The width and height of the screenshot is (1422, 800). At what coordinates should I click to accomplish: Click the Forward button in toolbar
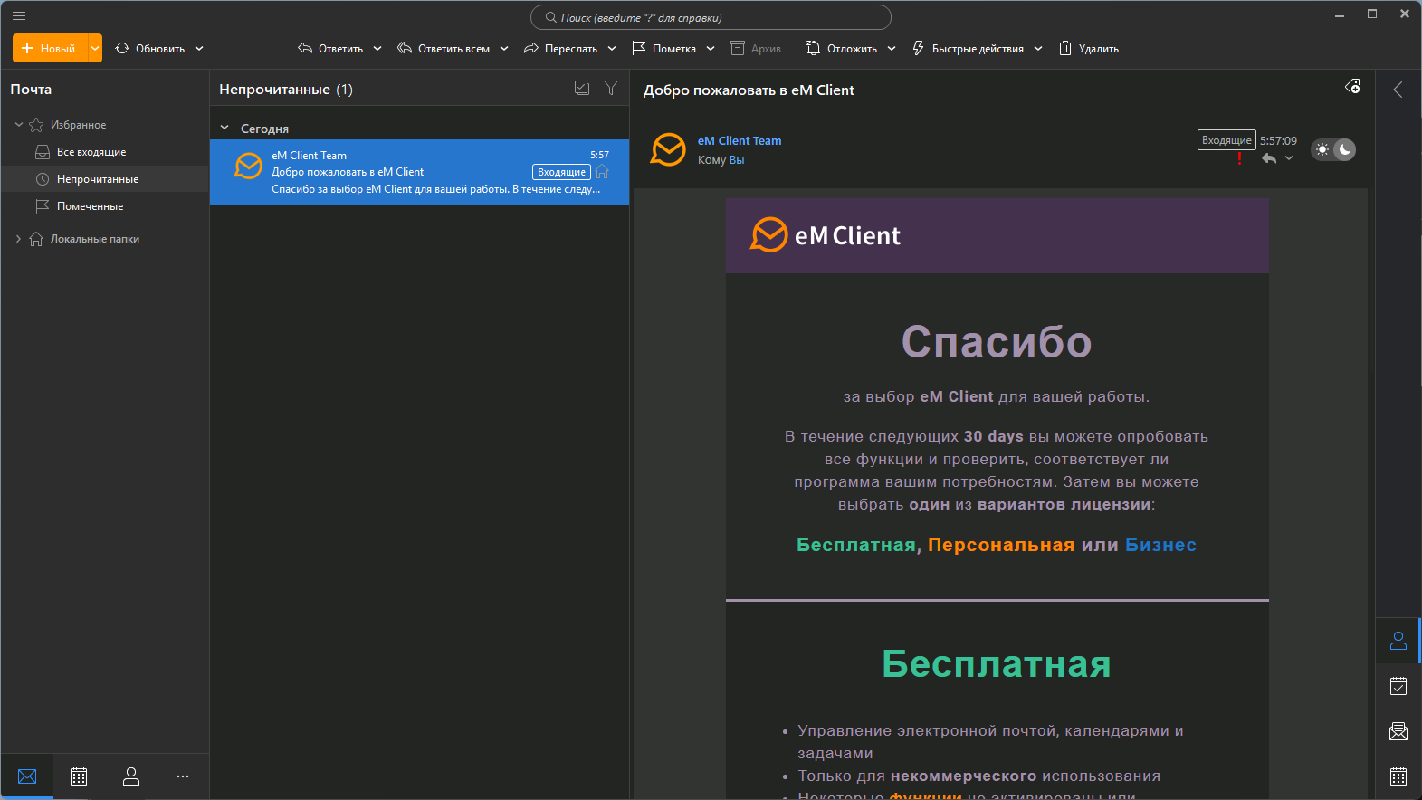click(x=561, y=48)
